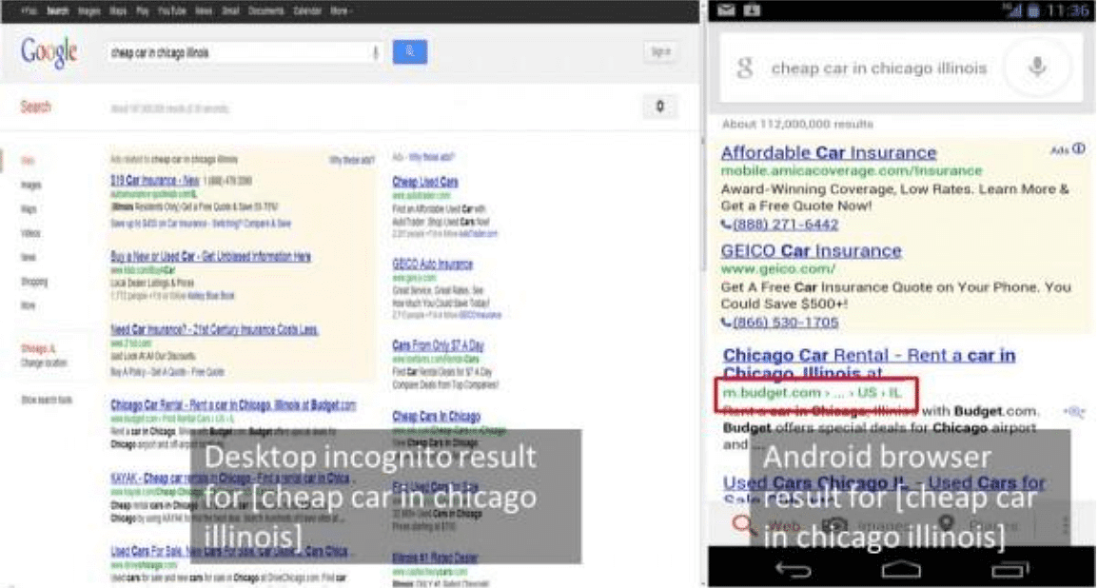Tap the Ads info icon on Android
Viewport: 1098px width, 588px height.
click(1078, 148)
